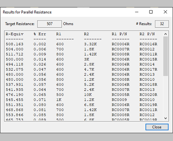Select the R-Equiv value 500.000
Image resolution: width=173 pixels, height=141 pixels.
pos(15,59)
